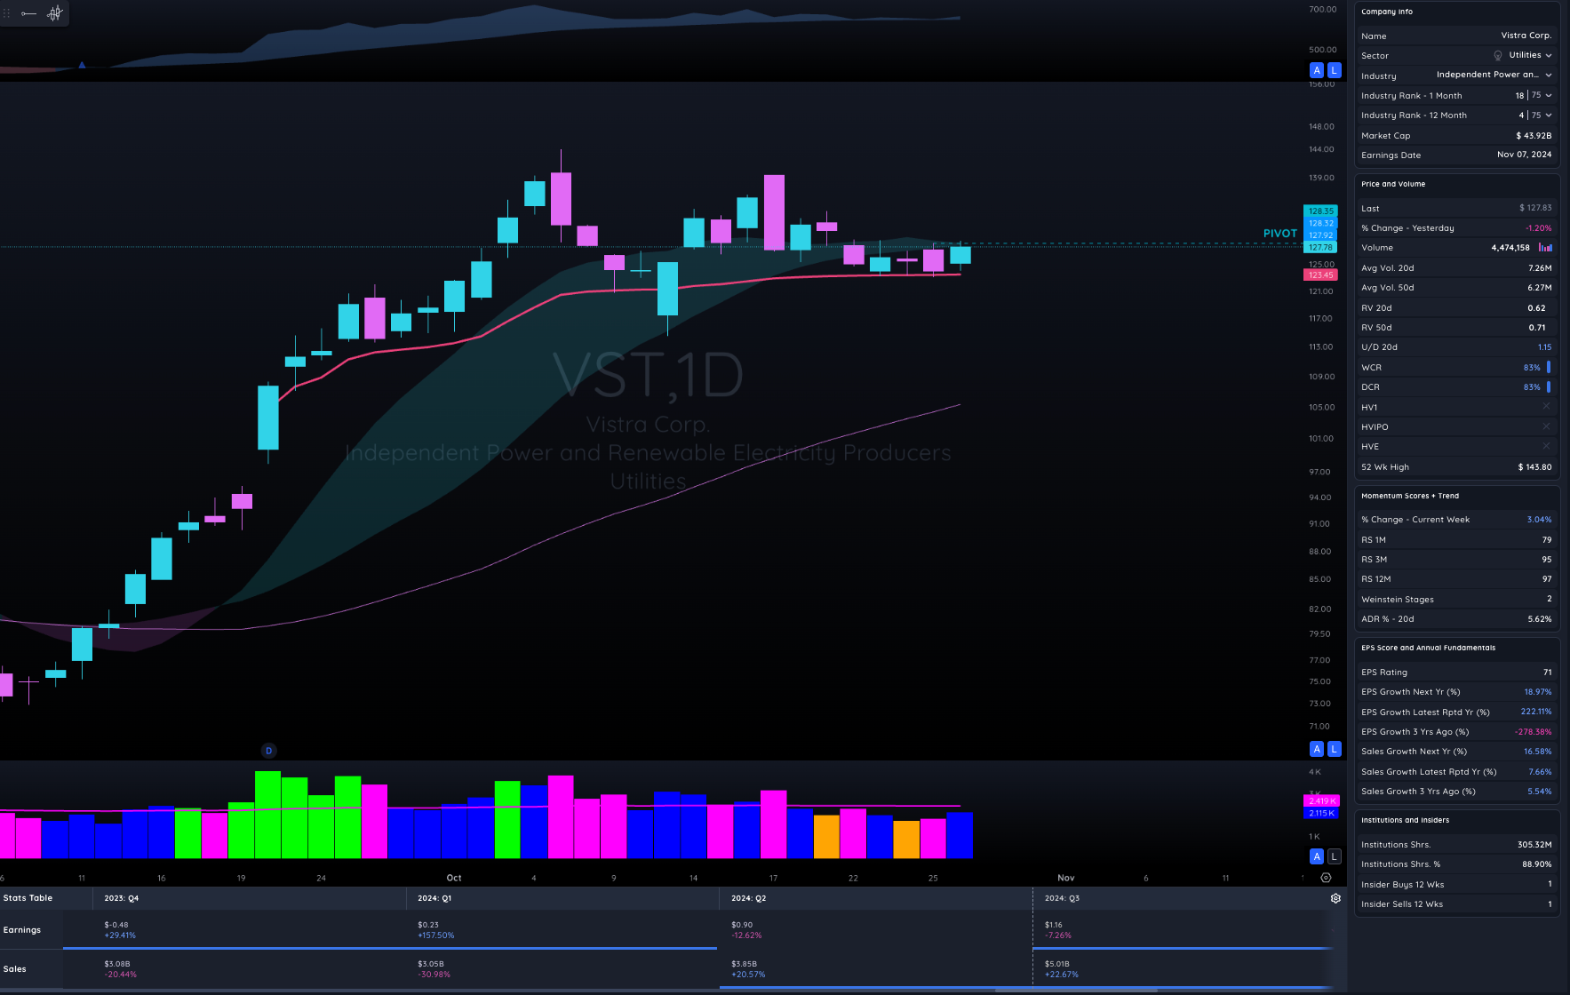1570x995 pixels.
Task: Enable log scale on volume pane
Action: click(x=1334, y=856)
